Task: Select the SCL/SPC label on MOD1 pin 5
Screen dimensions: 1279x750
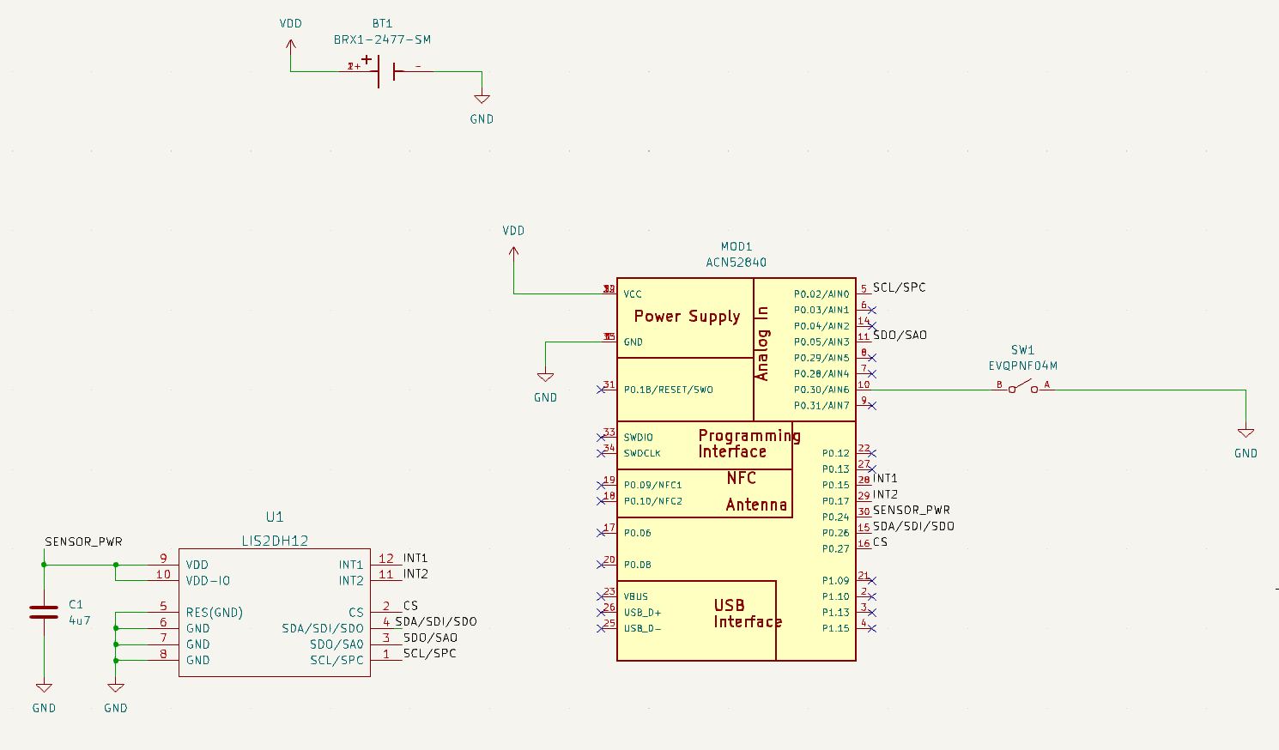Action: click(x=899, y=287)
